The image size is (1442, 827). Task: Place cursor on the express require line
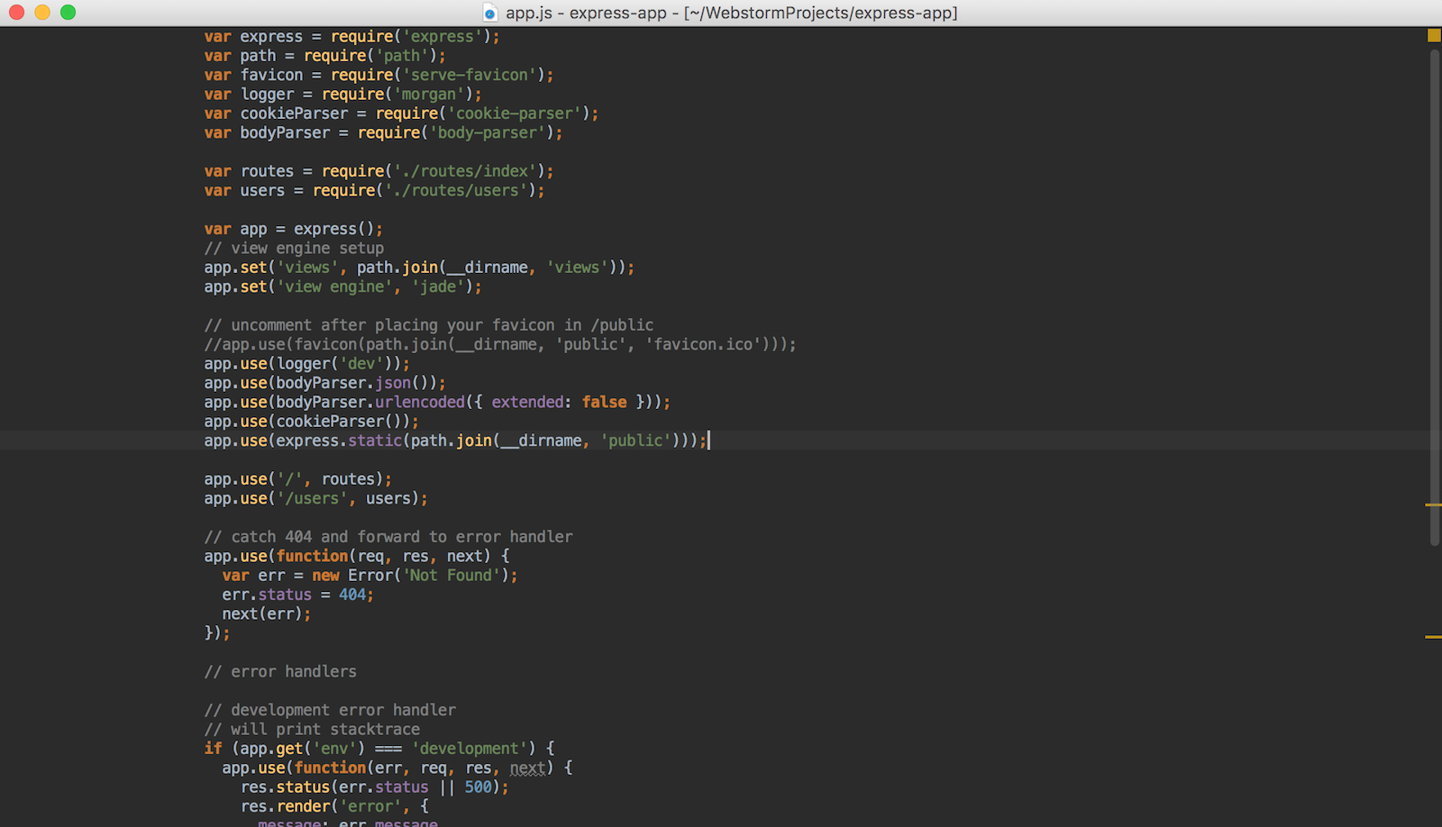(x=351, y=36)
